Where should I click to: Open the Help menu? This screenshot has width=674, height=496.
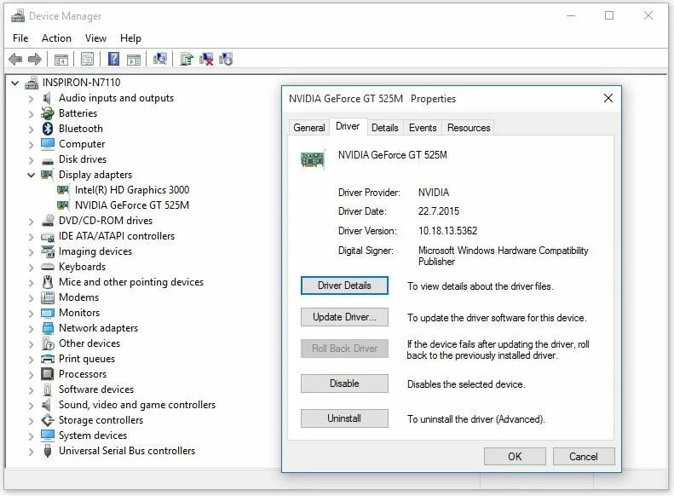[x=130, y=38]
